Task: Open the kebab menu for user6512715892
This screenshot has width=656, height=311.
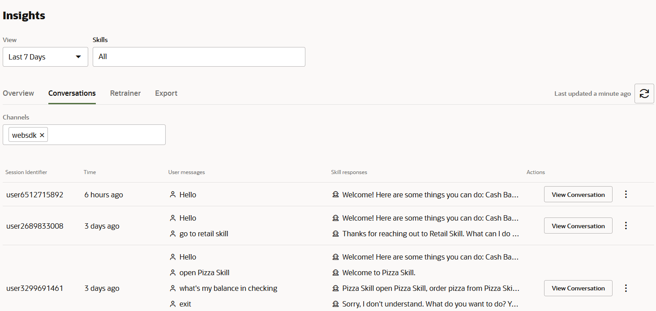Action: point(626,194)
